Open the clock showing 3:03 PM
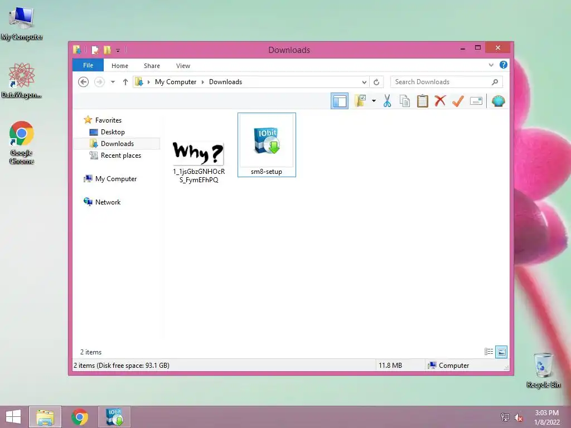 click(x=546, y=417)
